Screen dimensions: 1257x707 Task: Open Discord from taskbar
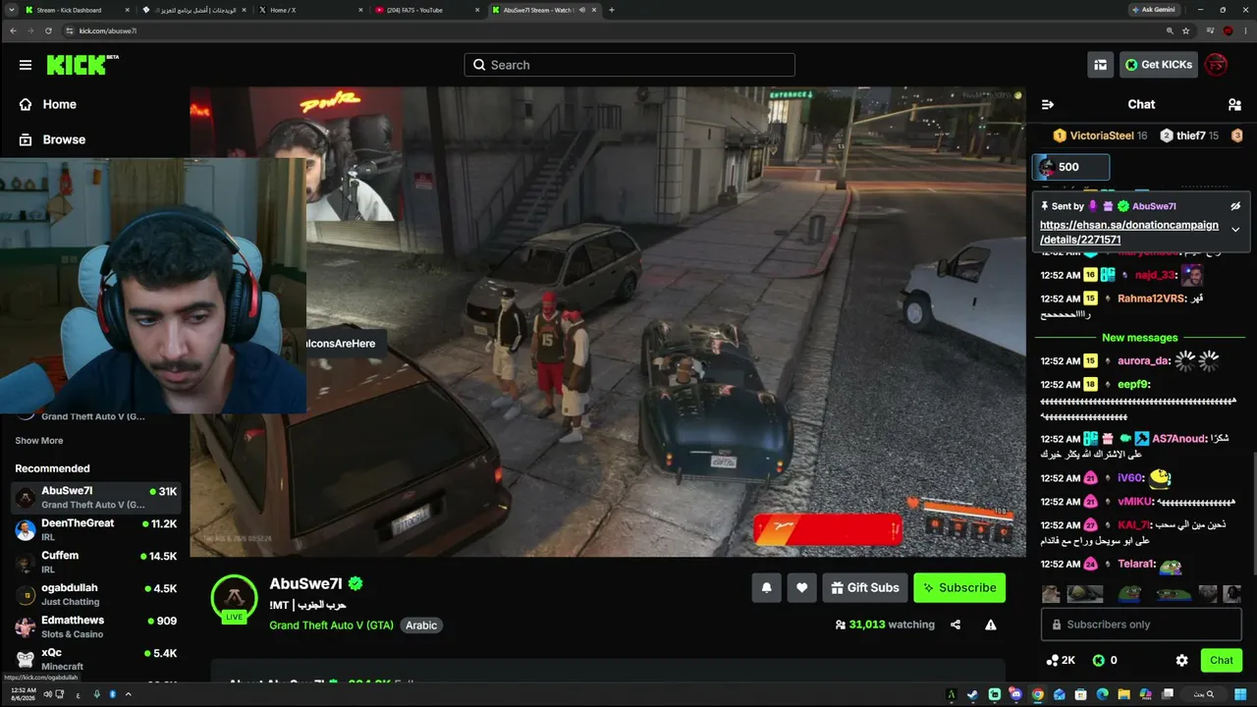pyautogui.click(x=1015, y=694)
